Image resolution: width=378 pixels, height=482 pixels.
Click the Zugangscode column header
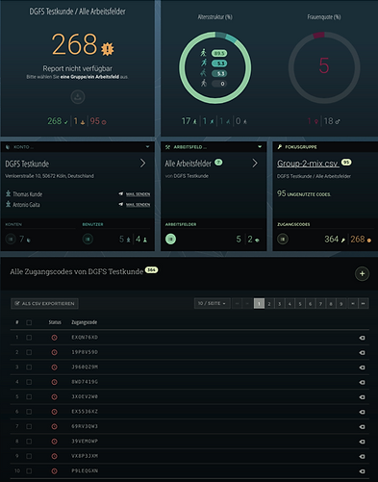[x=84, y=322]
